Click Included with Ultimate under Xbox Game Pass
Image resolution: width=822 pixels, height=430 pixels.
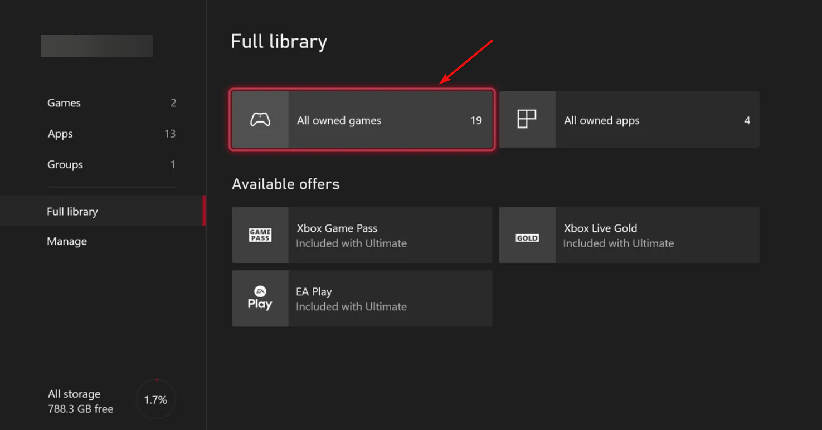(x=352, y=243)
